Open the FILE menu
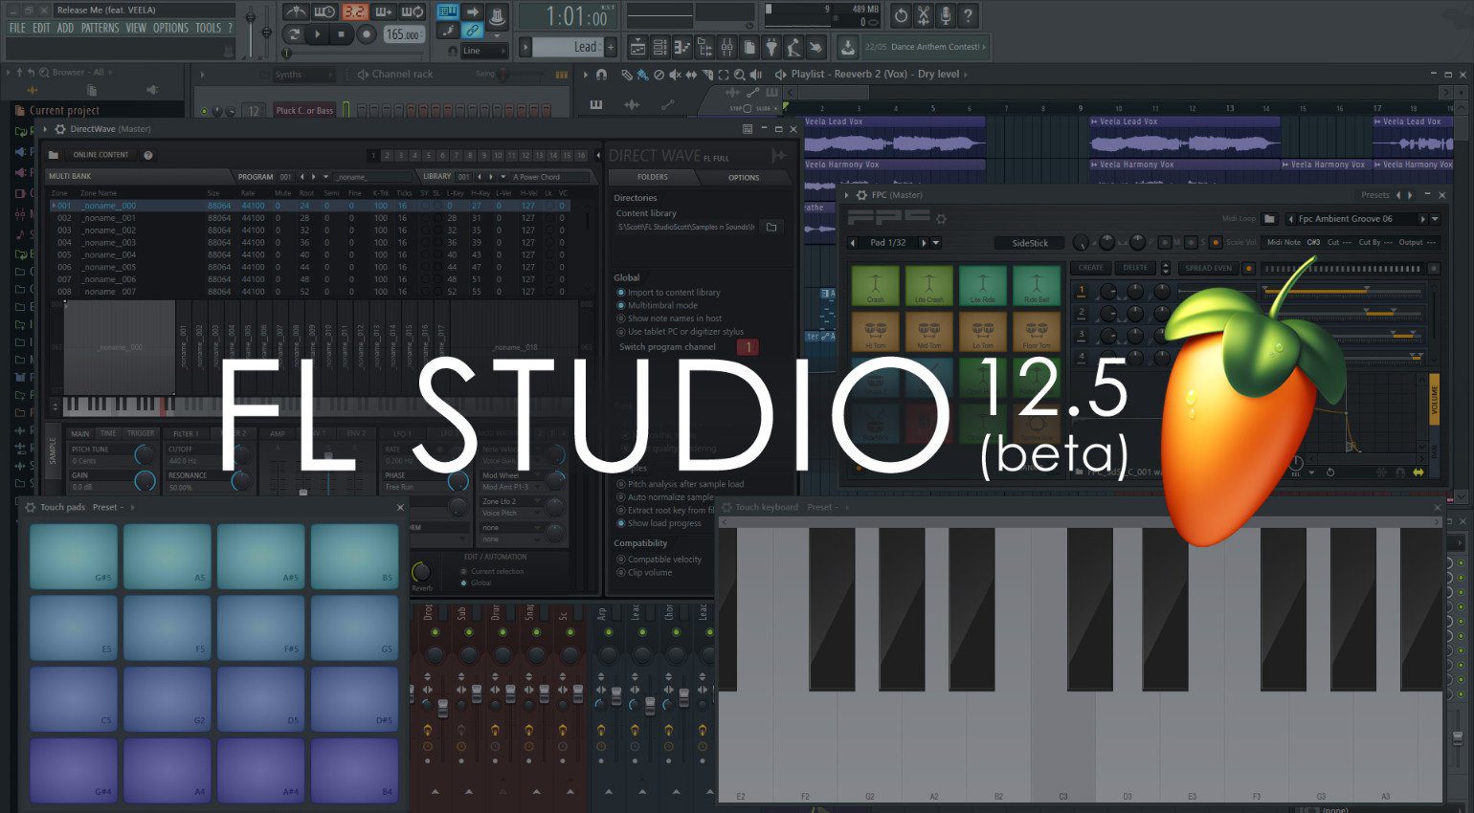The height and width of the screenshot is (813, 1474). coord(17,29)
